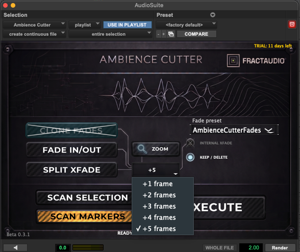Click the EXECUTE button
This screenshot has width=300, height=252.
click(x=229, y=208)
